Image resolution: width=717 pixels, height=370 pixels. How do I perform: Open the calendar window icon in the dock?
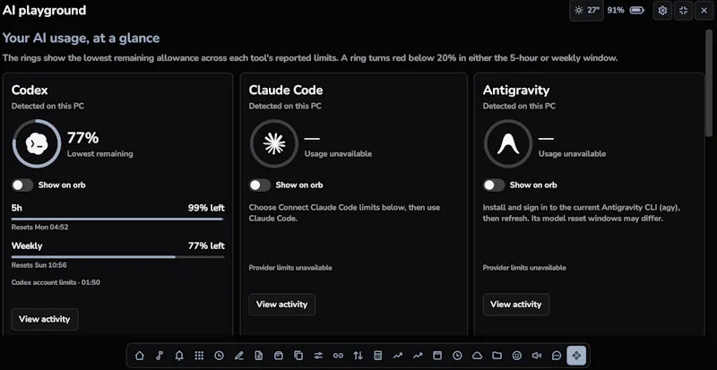tap(437, 356)
